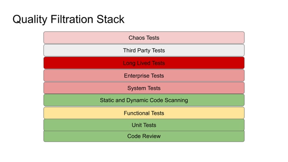Click the word 'Stack' in the title
Screen dimensions: 288x162
[x=110, y=19]
